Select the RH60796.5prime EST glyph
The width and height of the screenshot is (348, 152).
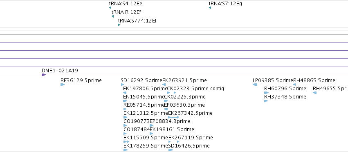266,93
